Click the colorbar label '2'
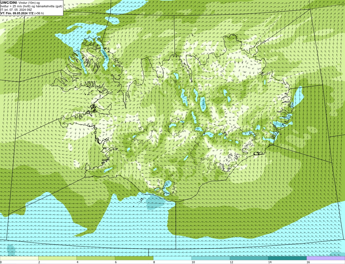This screenshot has width=345, height=264. click(x=39, y=262)
